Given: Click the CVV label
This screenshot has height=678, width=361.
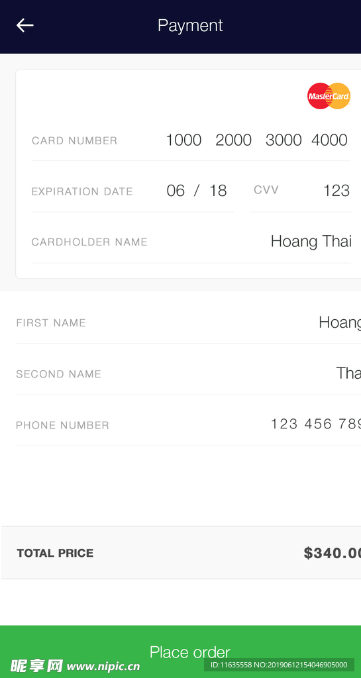Looking at the screenshot, I should (266, 190).
